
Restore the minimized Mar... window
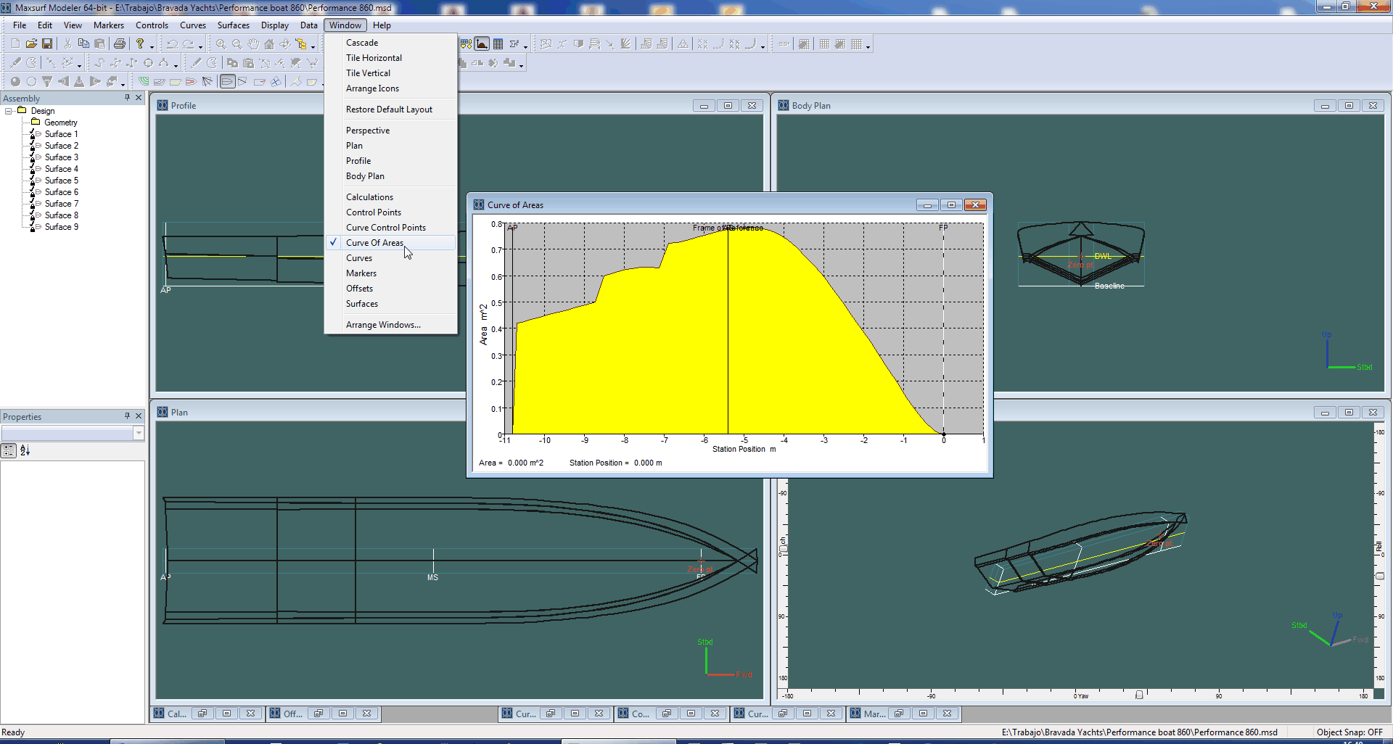point(899,714)
